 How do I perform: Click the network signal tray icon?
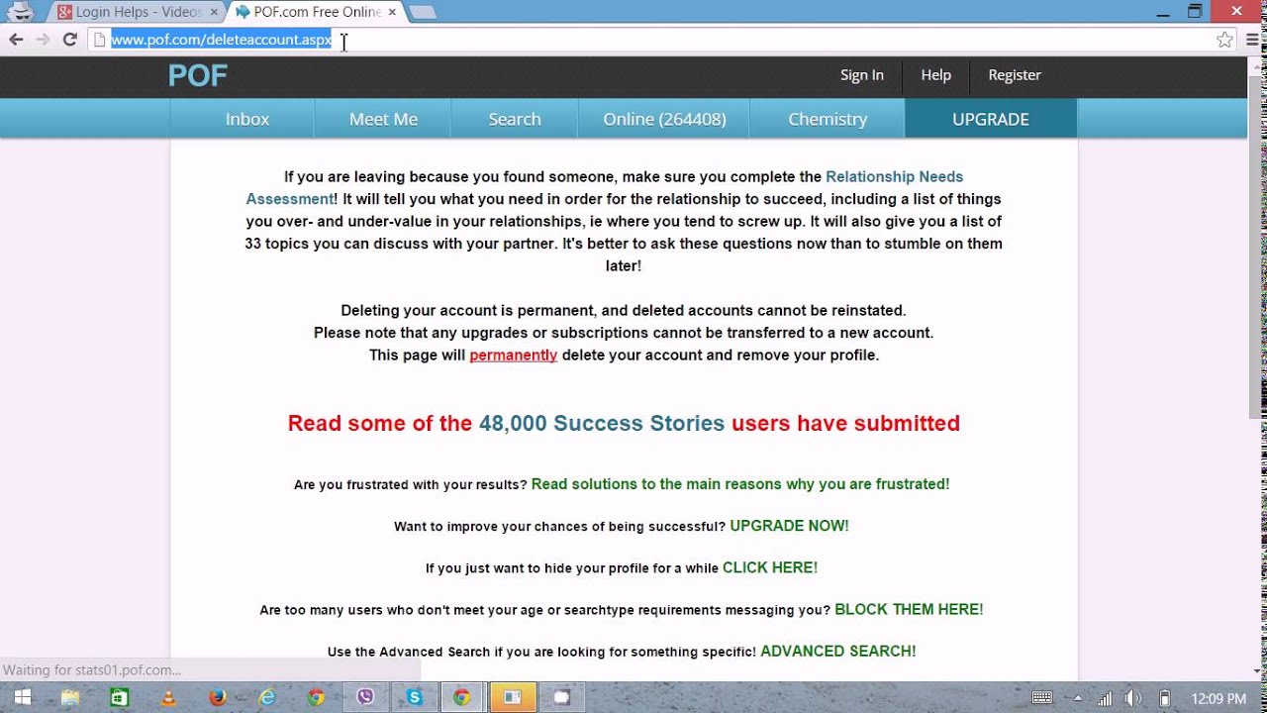click(1105, 698)
